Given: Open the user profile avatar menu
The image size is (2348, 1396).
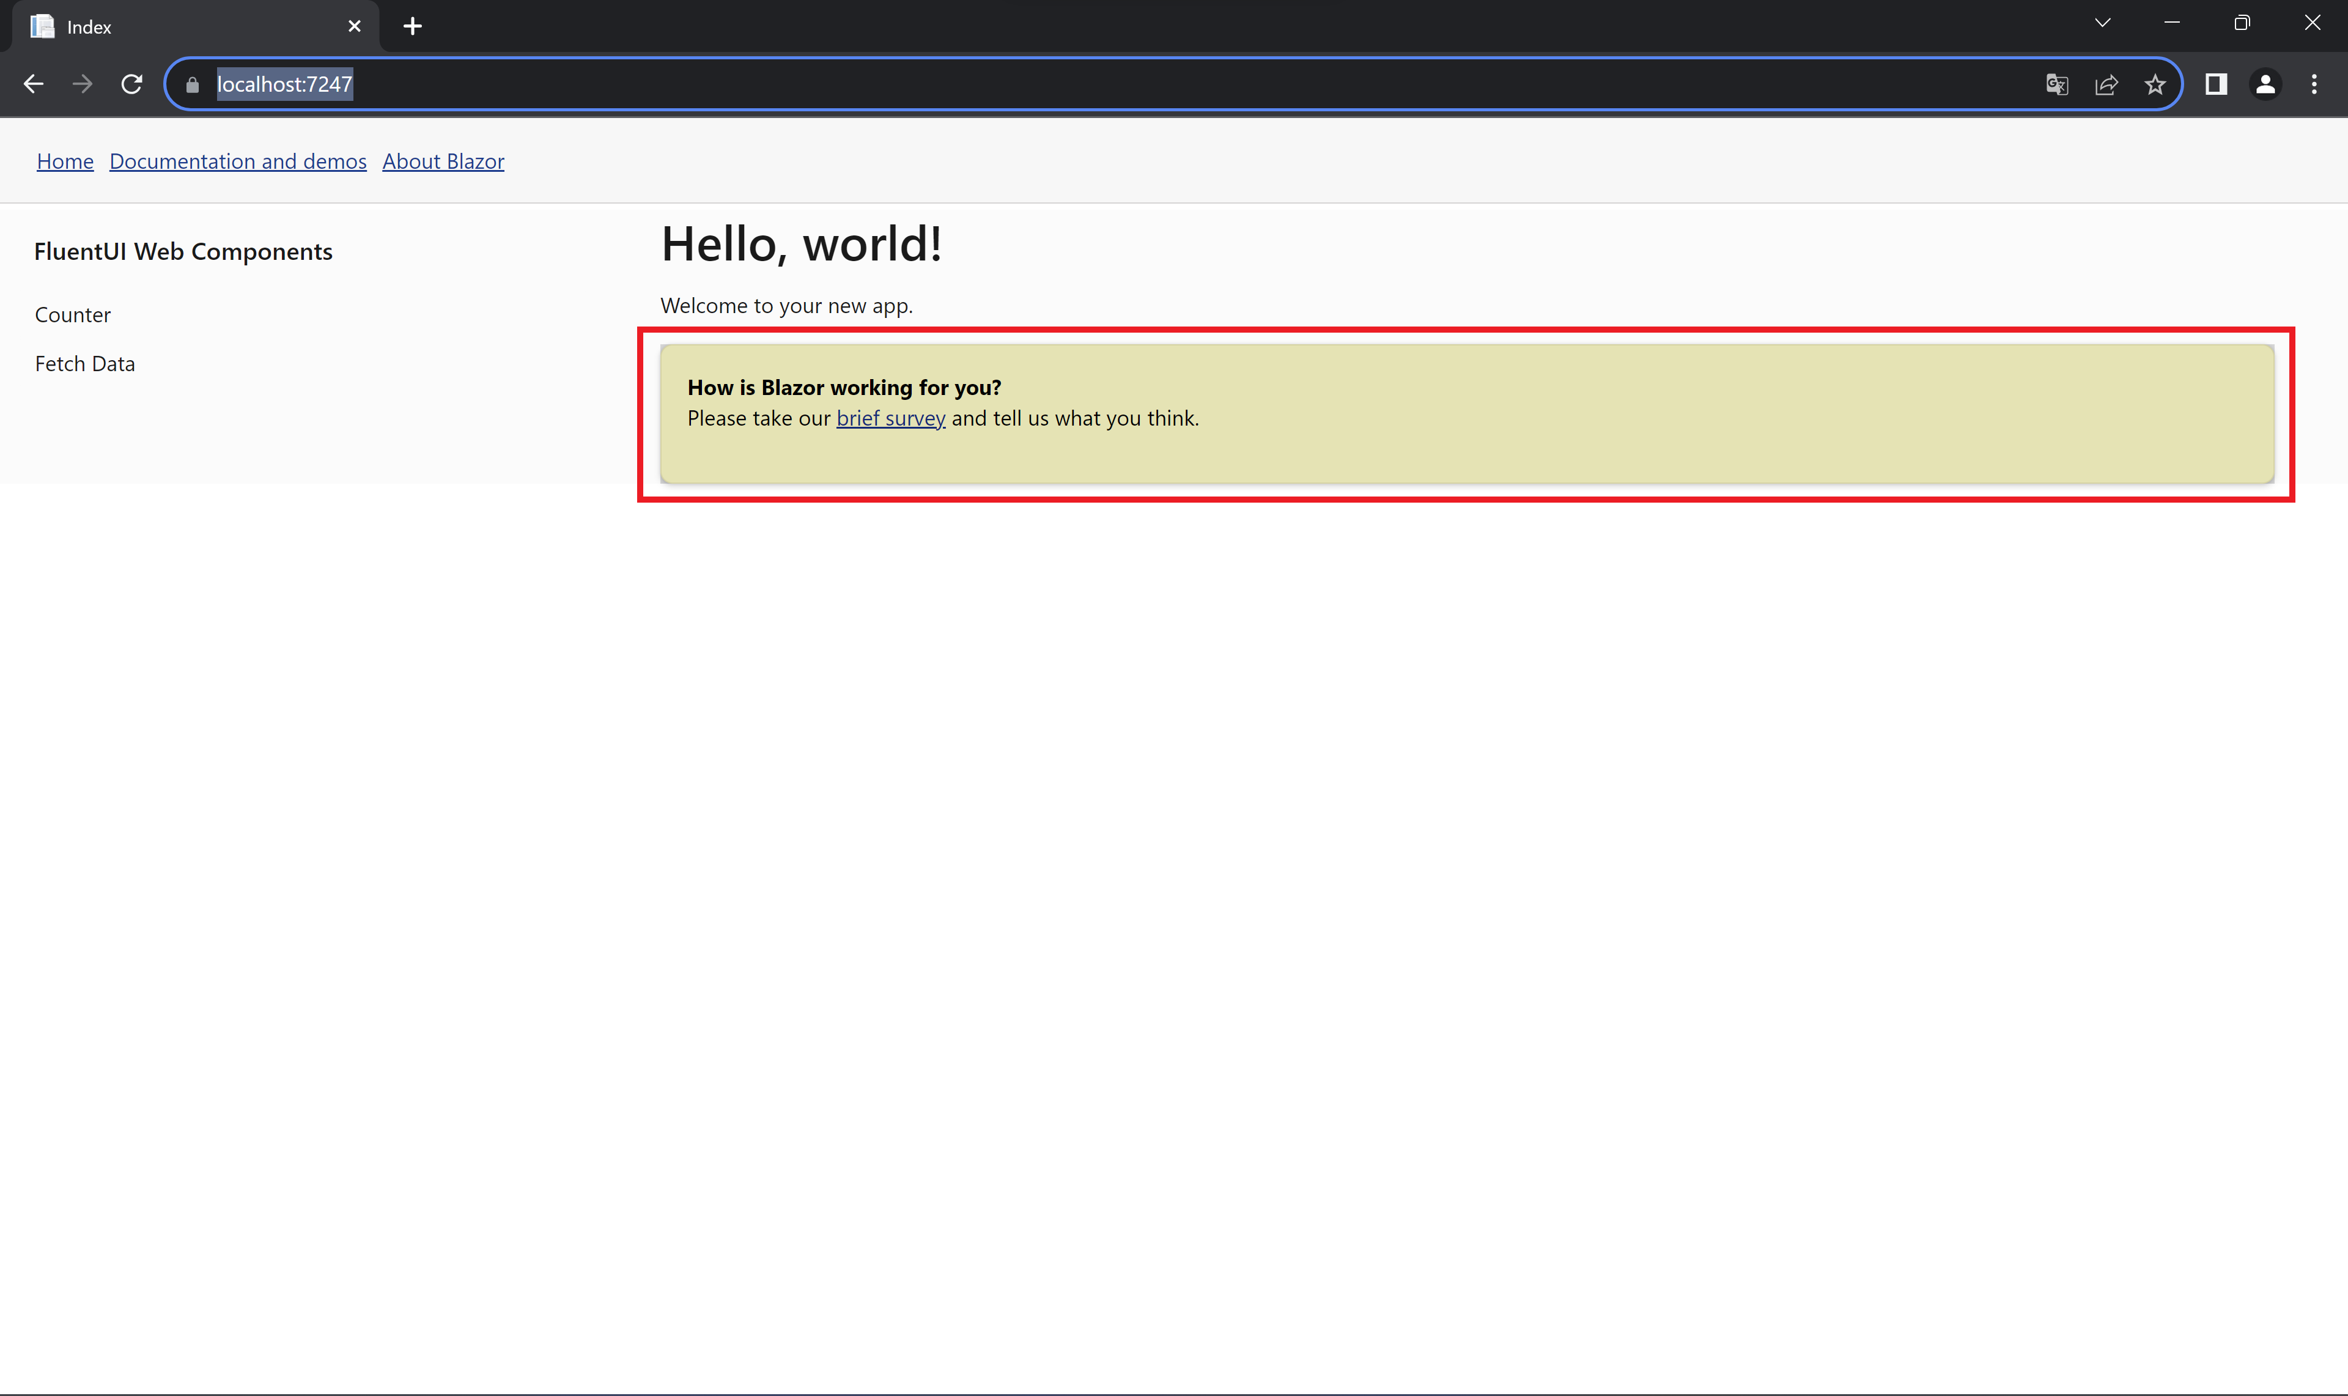Looking at the screenshot, I should coord(2265,84).
